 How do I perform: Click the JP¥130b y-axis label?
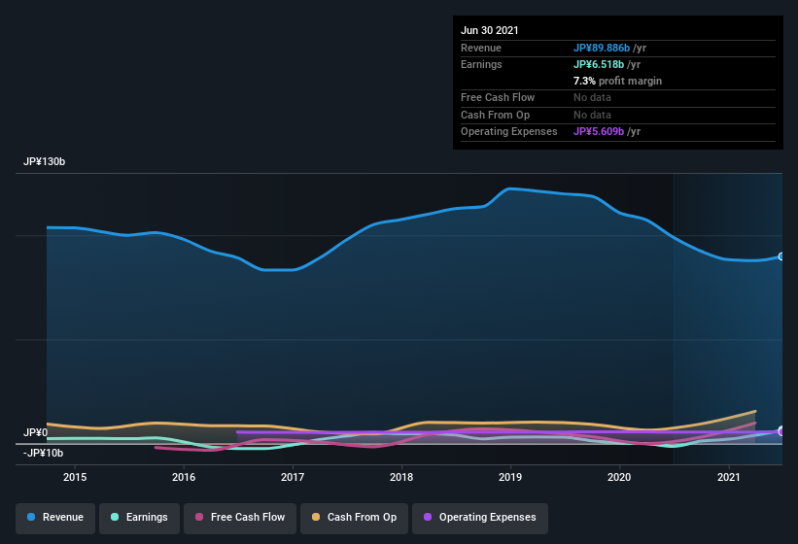coord(45,161)
